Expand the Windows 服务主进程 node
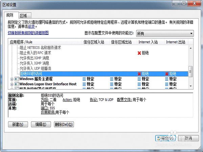Image resolution: width=203 pixels, height=152 pixels. [x=12, y=79]
